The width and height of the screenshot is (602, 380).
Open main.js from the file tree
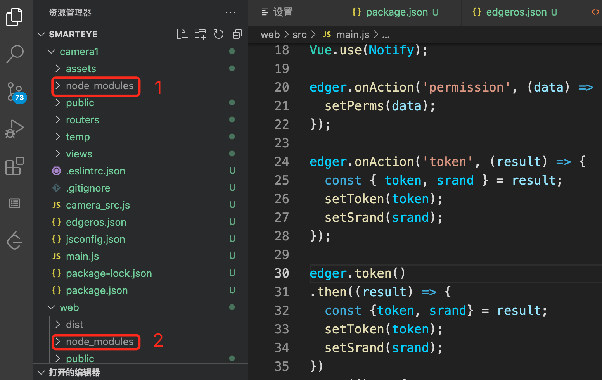point(82,256)
